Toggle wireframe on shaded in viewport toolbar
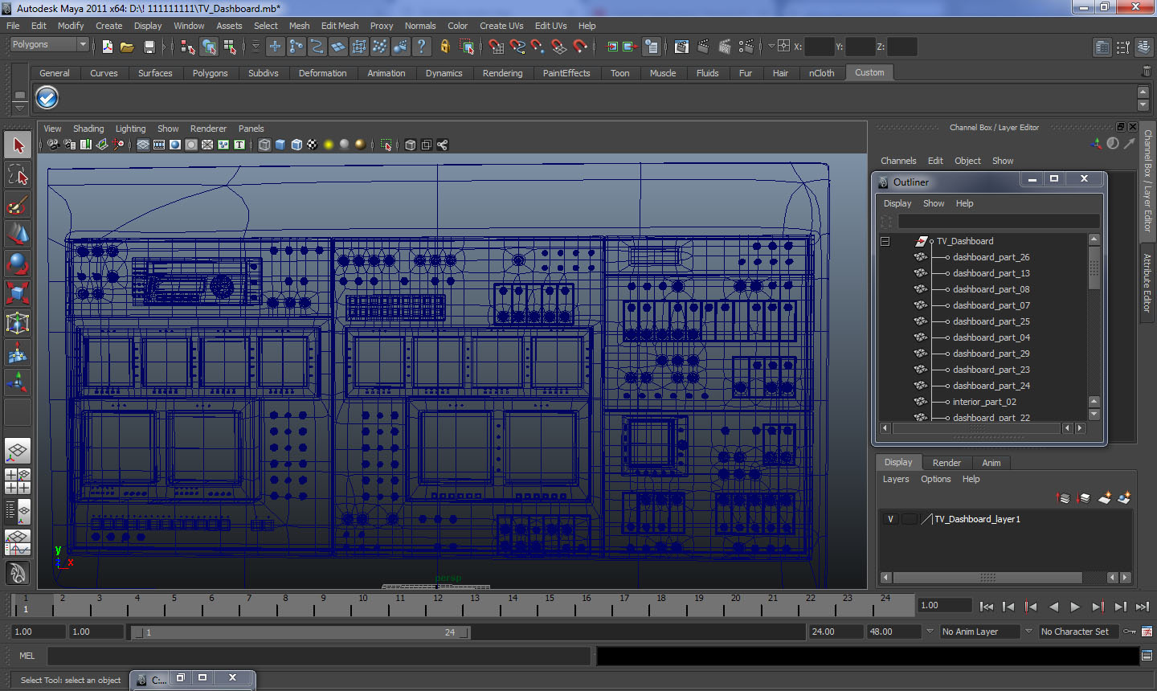This screenshot has height=691, width=1157. (x=296, y=145)
